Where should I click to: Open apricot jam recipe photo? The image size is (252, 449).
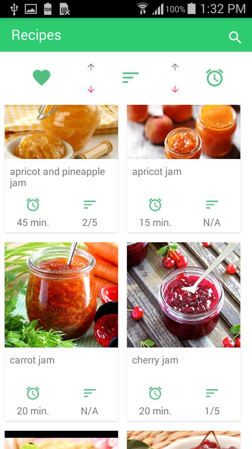183,132
